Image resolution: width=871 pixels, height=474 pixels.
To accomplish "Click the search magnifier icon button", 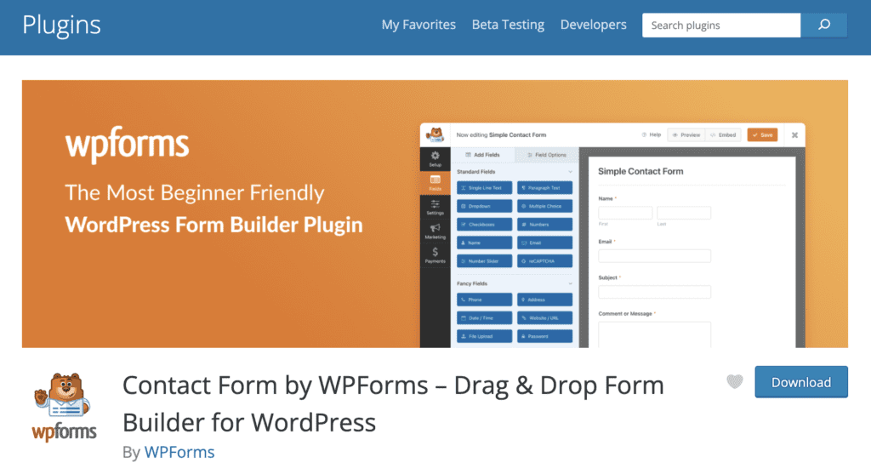I will (x=823, y=26).
